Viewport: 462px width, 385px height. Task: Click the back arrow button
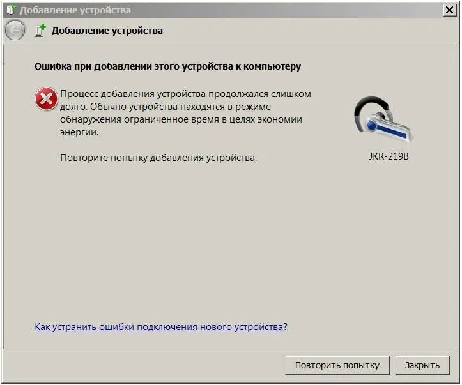15,30
